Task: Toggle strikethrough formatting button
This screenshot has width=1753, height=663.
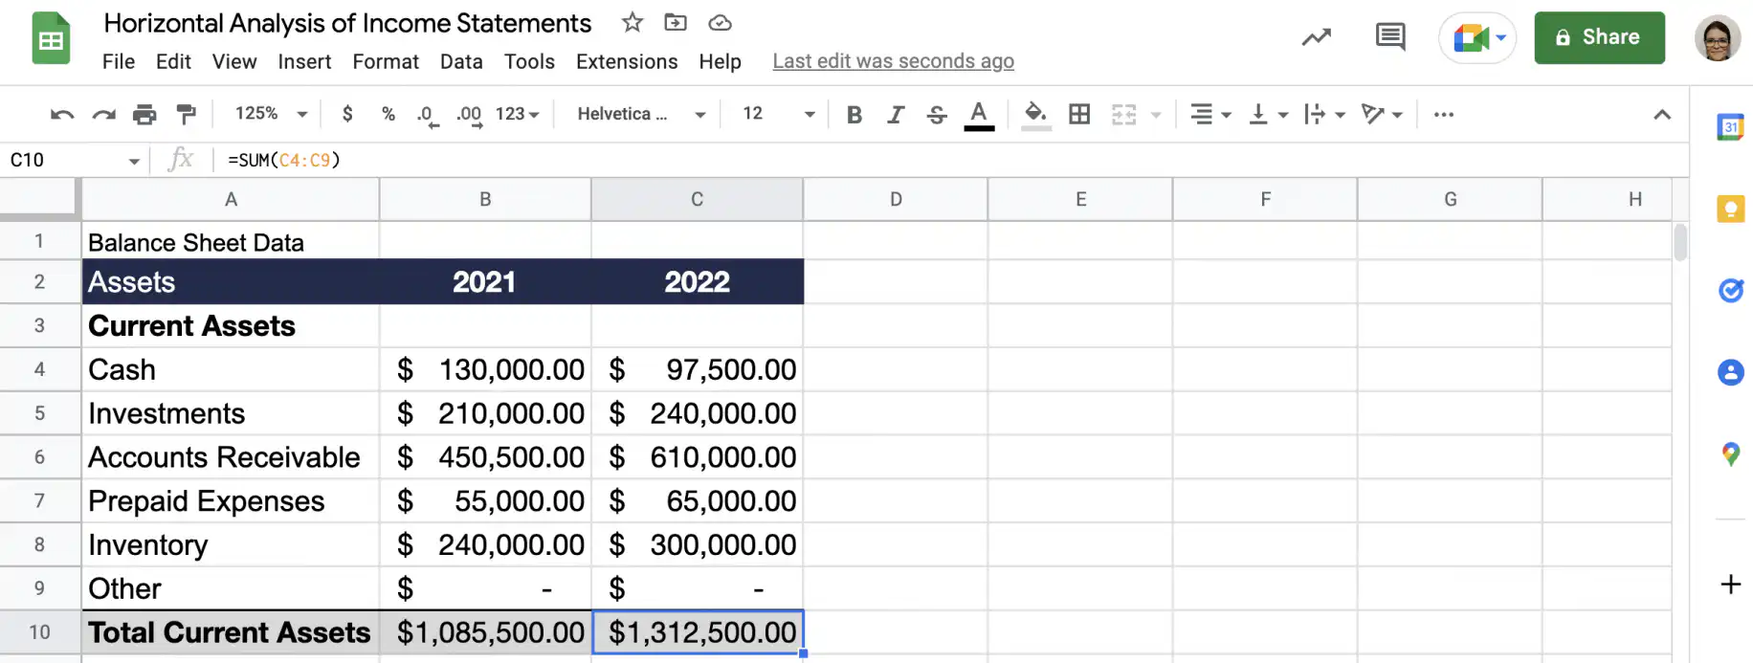Action: (937, 115)
